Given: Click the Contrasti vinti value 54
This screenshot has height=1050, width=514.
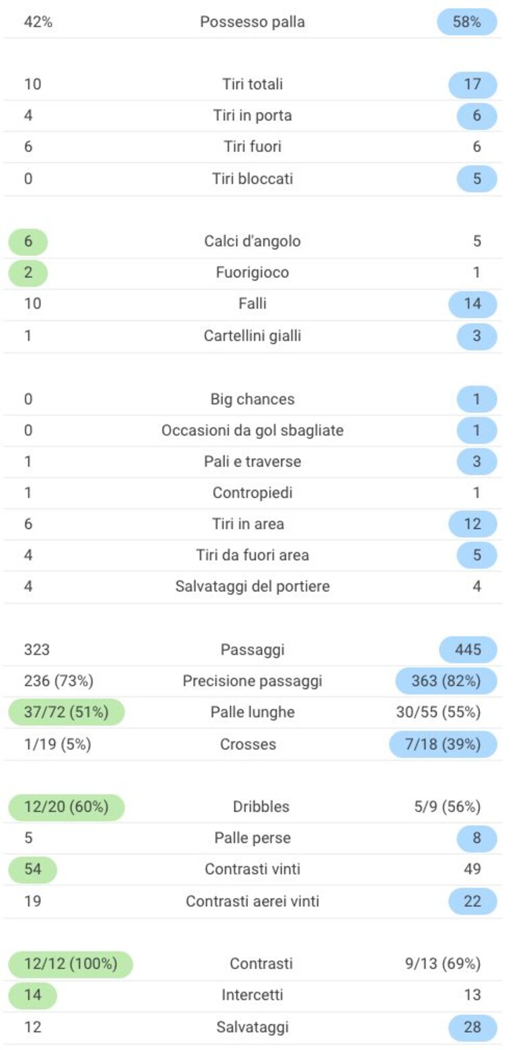Looking at the screenshot, I should point(33,869).
